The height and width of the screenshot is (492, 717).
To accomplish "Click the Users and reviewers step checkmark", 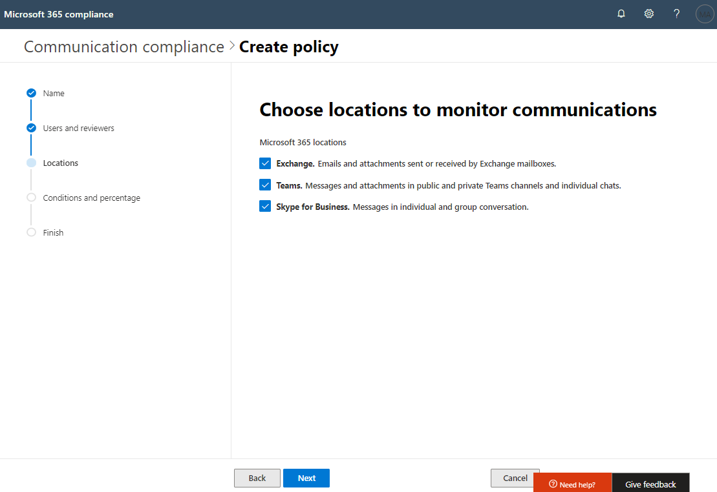I will [31, 128].
